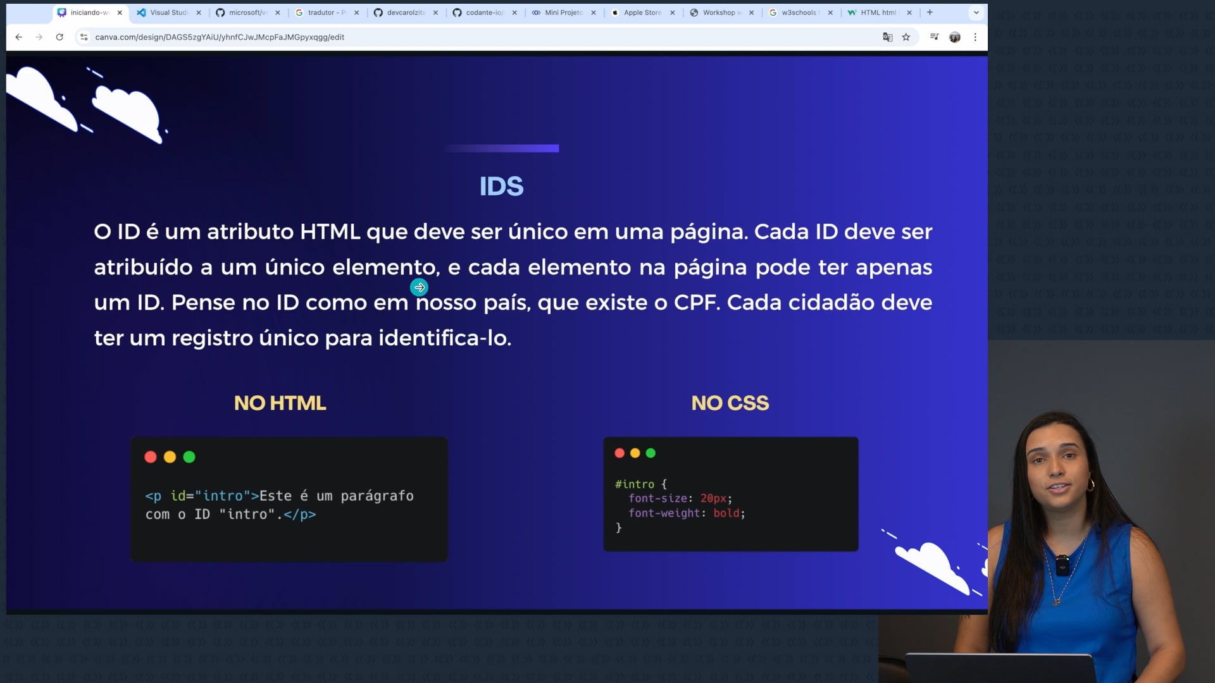Expand the tab search dropdown arrow
Image resolution: width=1215 pixels, height=683 pixels.
[976, 13]
